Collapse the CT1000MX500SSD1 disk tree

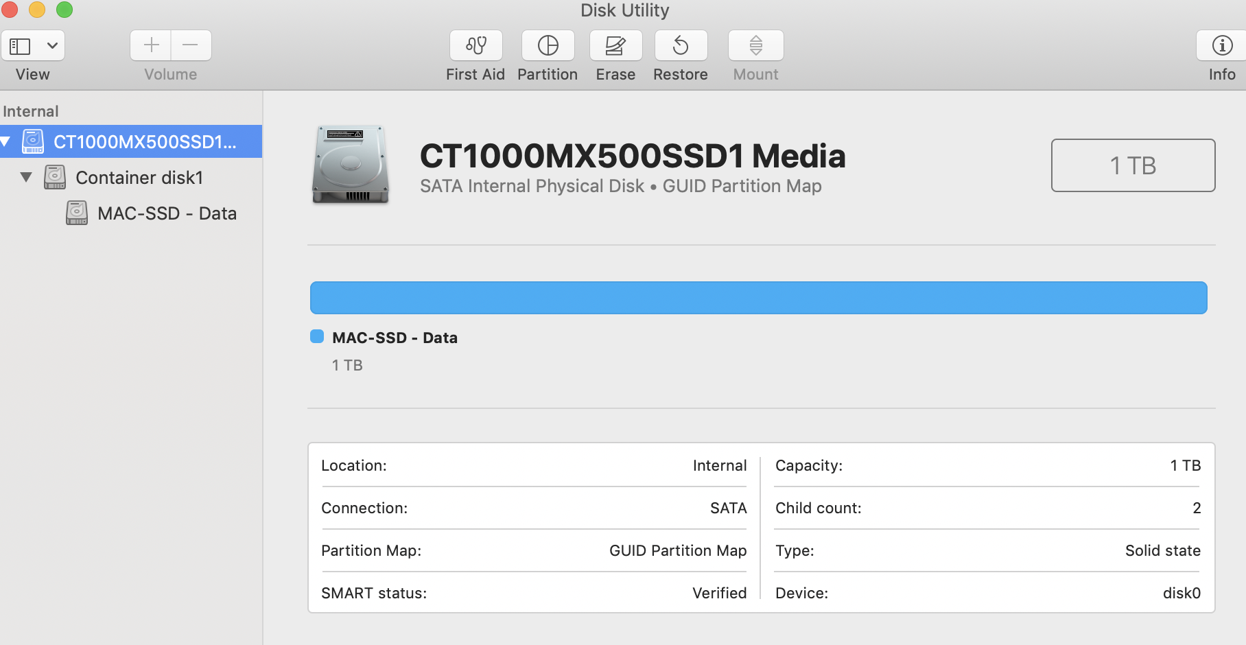5,142
